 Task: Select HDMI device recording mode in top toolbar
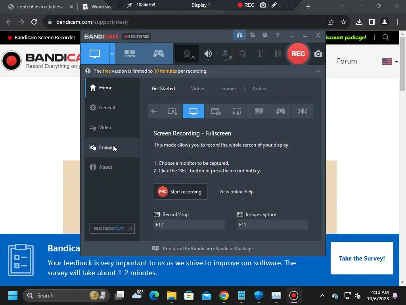coord(130,54)
